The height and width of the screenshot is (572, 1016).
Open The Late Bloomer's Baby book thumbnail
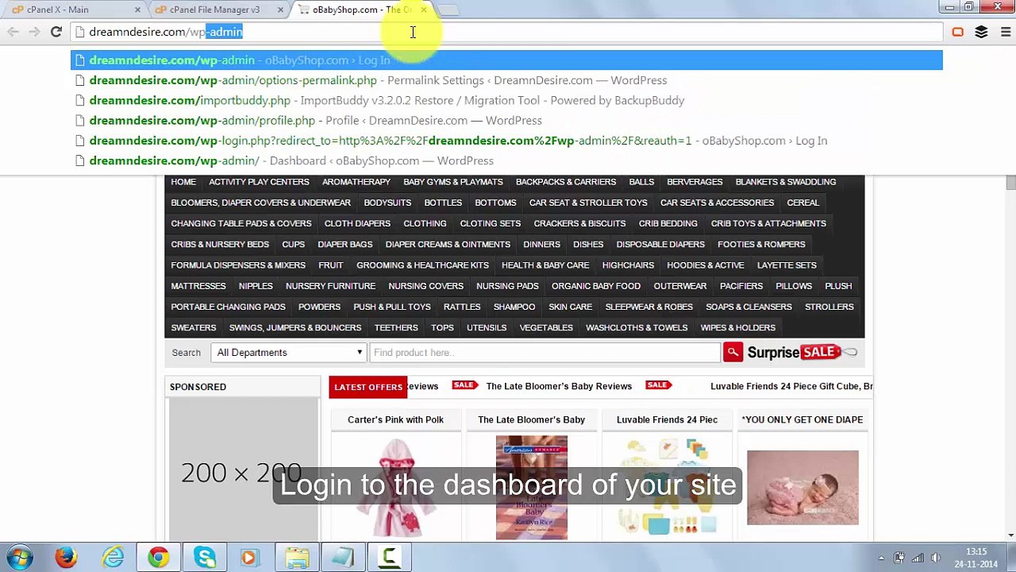532,487
